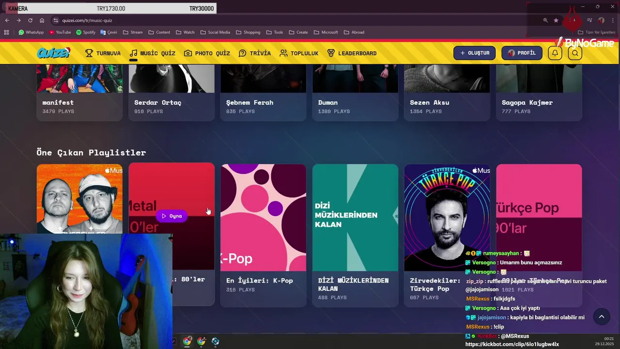Select the Music Quiz nav item
The image size is (620, 349).
click(x=152, y=53)
